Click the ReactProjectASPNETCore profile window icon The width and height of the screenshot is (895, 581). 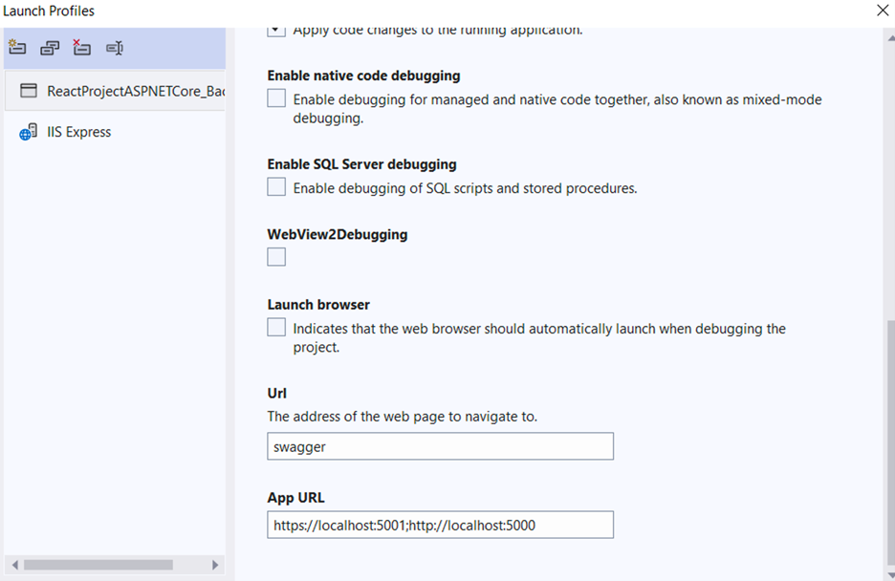29,91
